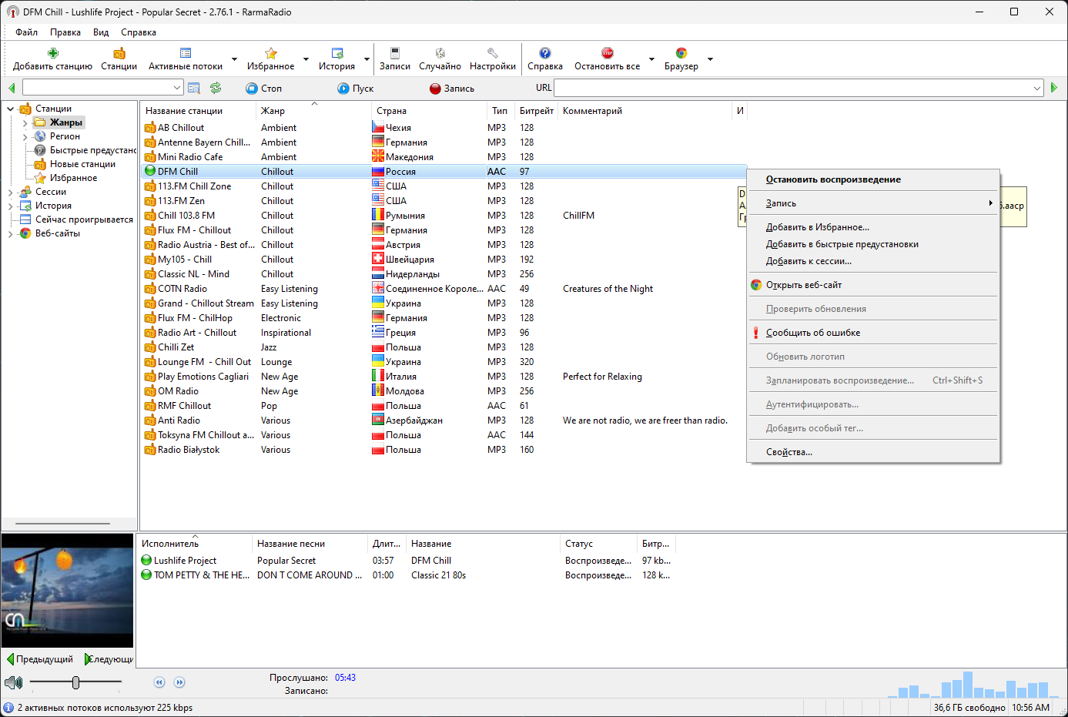Click the Stop All (Остановить все) icon
Image resolution: width=1068 pixels, height=717 pixels.
coord(608,53)
